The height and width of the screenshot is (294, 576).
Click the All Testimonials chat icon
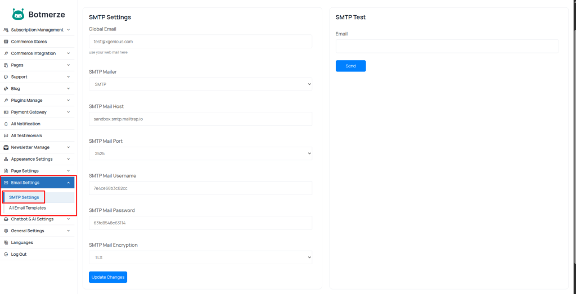click(6, 135)
